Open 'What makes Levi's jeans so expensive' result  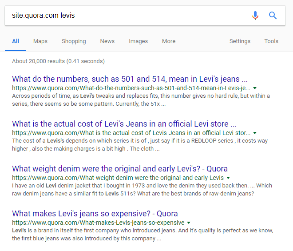click(95, 214)
